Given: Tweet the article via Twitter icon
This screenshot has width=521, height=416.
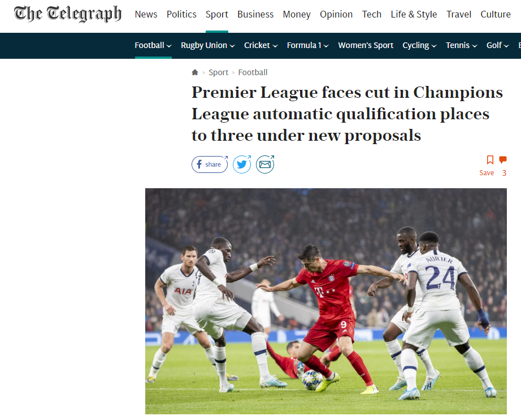Looking at the screenshot, I should point(242,164).
